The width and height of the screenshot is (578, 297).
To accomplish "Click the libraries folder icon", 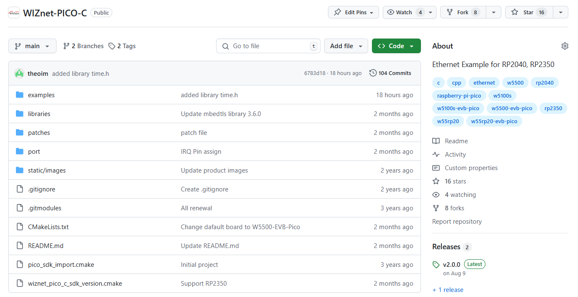I will (x=19, y=114).
